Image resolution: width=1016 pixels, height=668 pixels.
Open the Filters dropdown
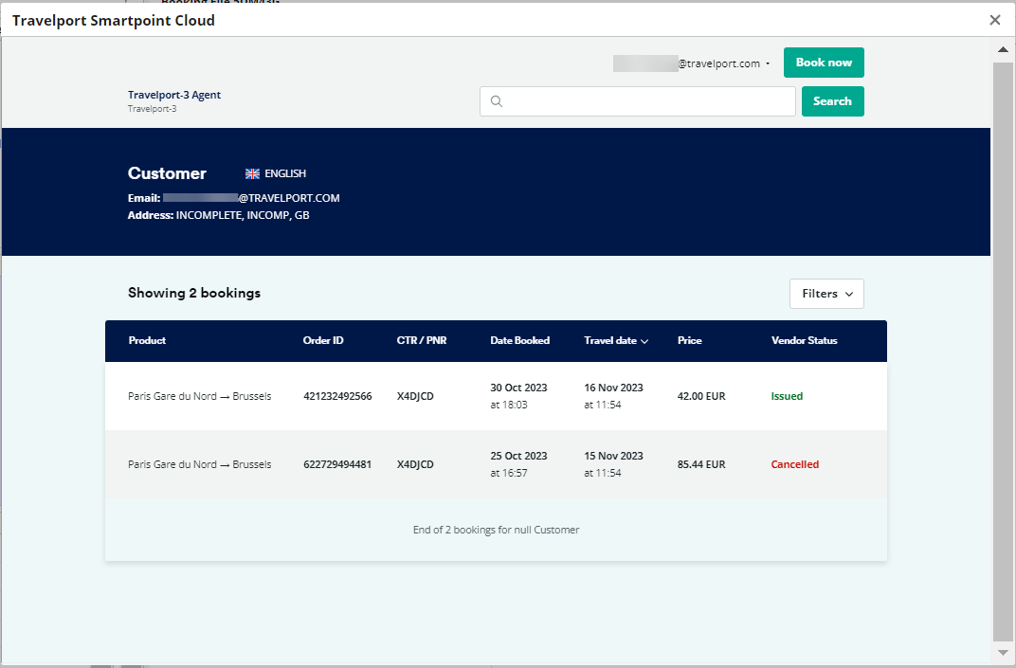(x=826, y=294)
